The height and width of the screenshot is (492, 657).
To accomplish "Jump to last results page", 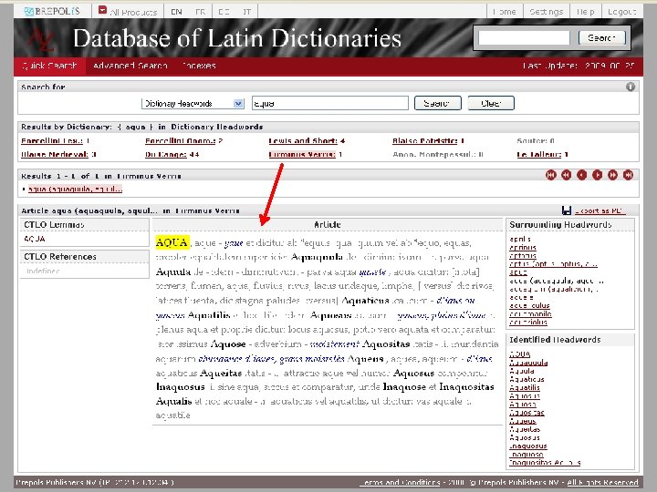I will pyautogui.click(x=628, y=175).
